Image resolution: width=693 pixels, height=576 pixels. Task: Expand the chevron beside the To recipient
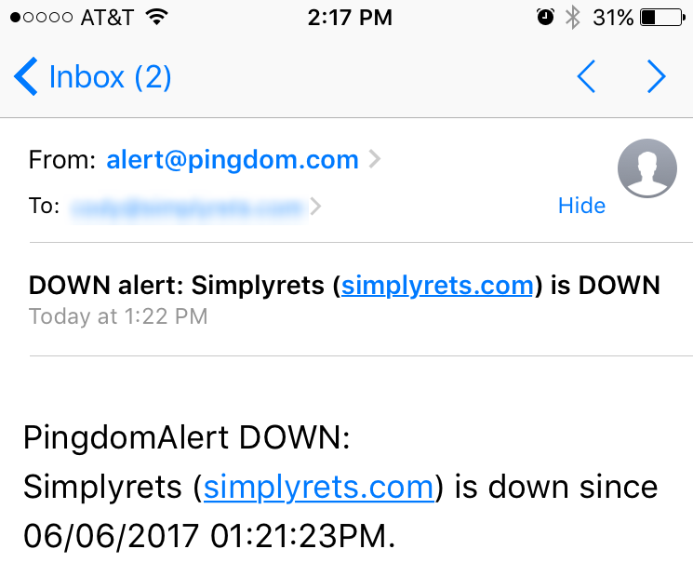315,207
